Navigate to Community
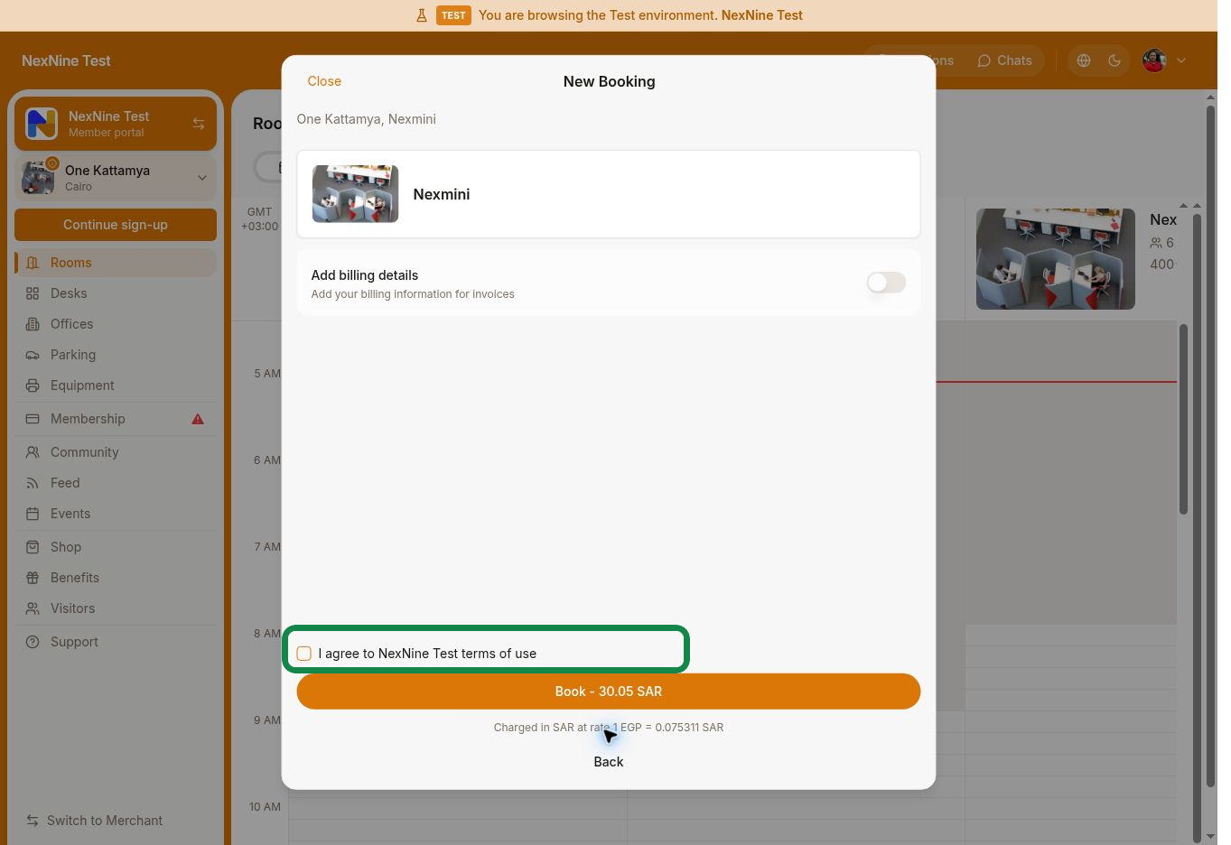This screenshot has height=845, width=1231. tap(116, 452)
